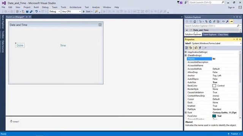
Task: Show Events with lightning bolt icon
Action: point(200,48)
